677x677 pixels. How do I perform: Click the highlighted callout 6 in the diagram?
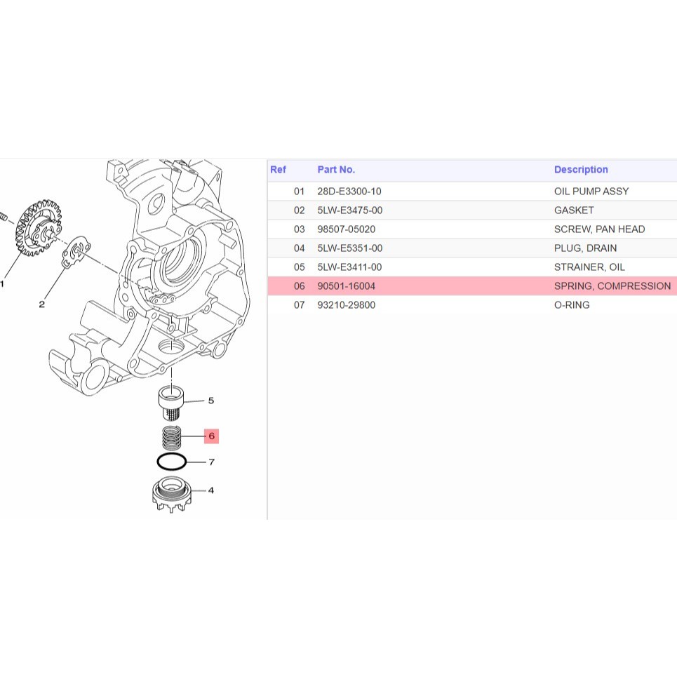tap(212, 436)
